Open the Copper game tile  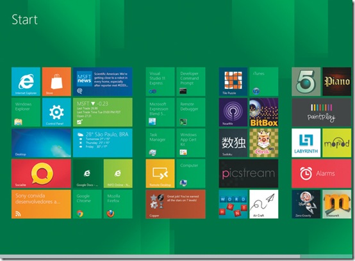tap(176, 204)
